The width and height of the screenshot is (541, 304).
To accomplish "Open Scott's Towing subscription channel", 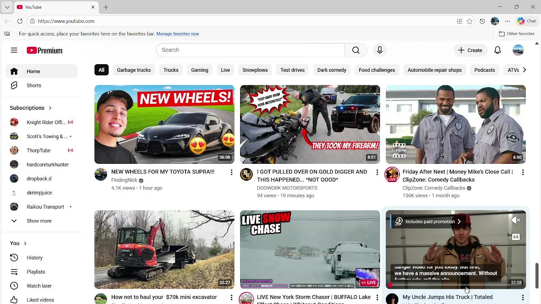I will point(41,136).
